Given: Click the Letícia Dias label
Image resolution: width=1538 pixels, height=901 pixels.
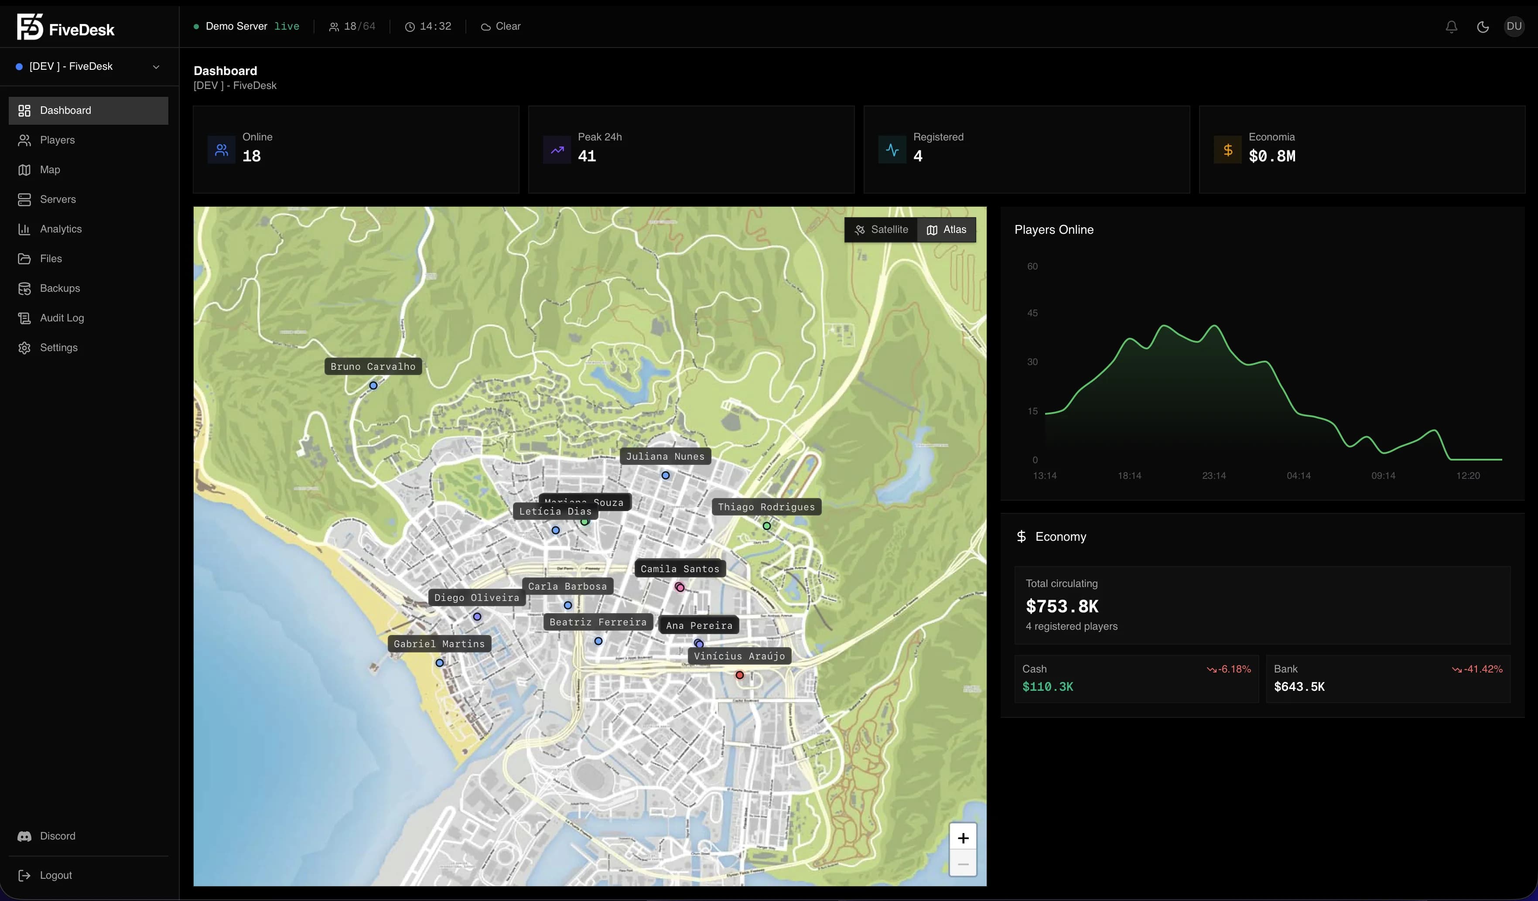Looking at the screenshot, I should coord(555,511).
